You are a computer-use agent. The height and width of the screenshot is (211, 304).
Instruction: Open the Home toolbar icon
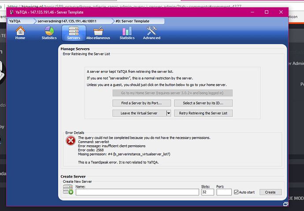point(20,33)
